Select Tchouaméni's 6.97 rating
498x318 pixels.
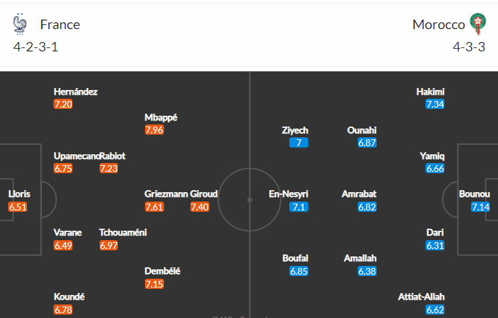click(x=108, y=246)
